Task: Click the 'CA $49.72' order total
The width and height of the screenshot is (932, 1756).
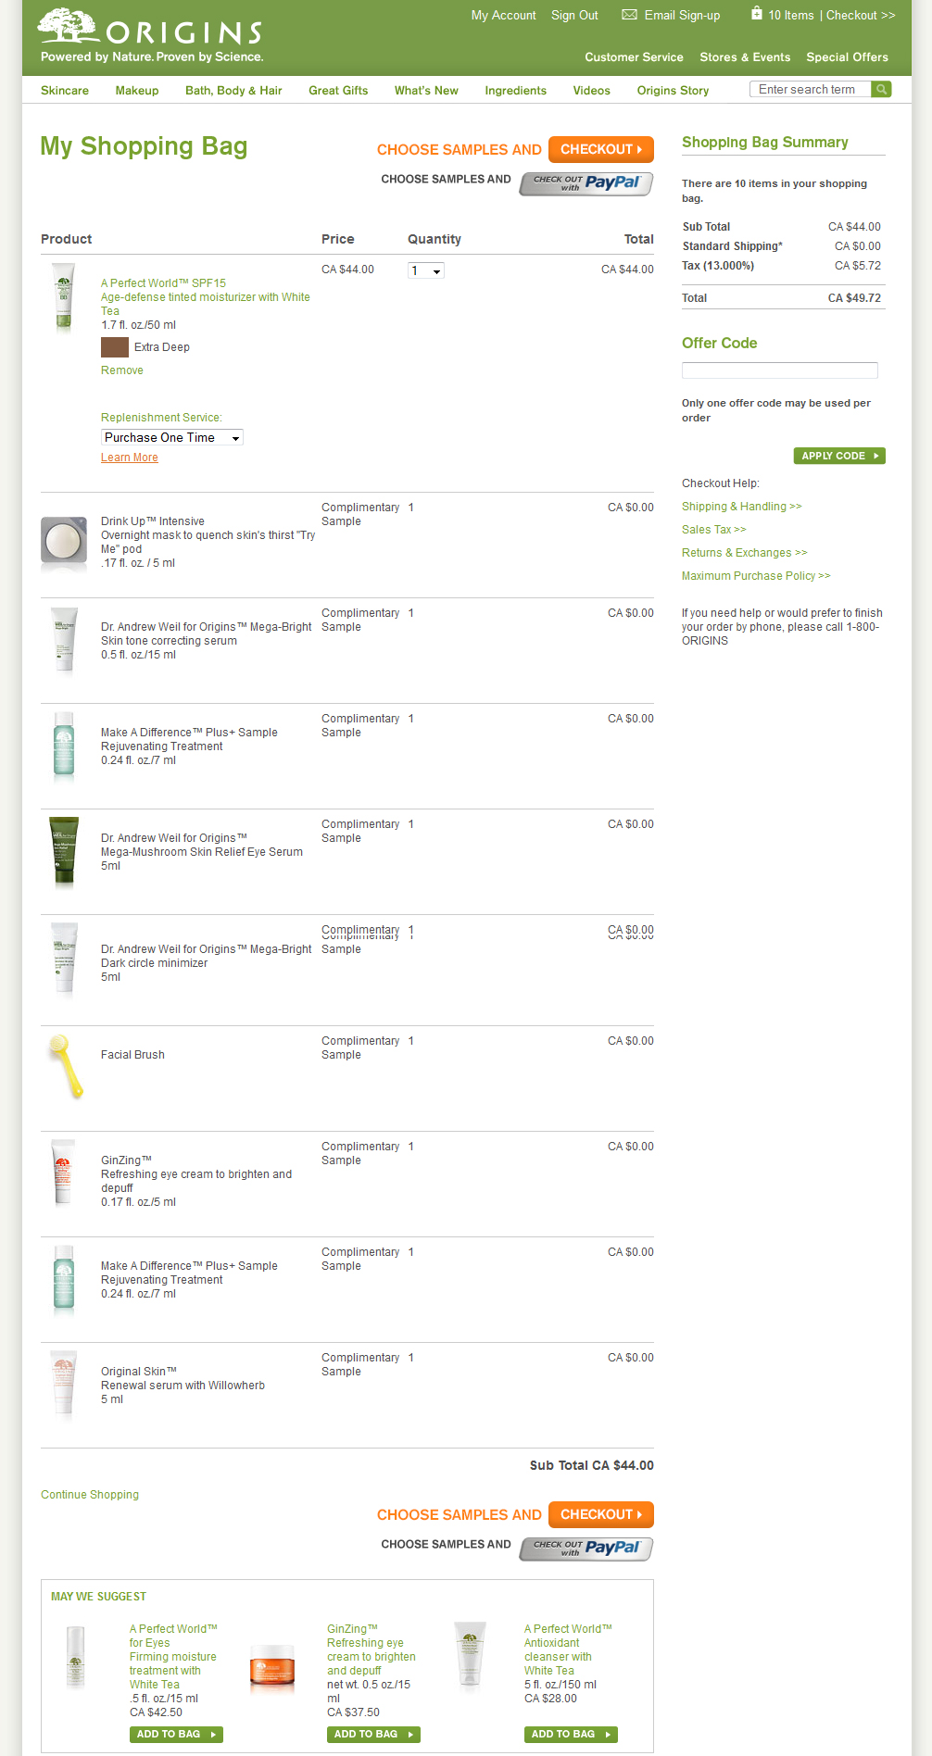Action: point(854,298)
